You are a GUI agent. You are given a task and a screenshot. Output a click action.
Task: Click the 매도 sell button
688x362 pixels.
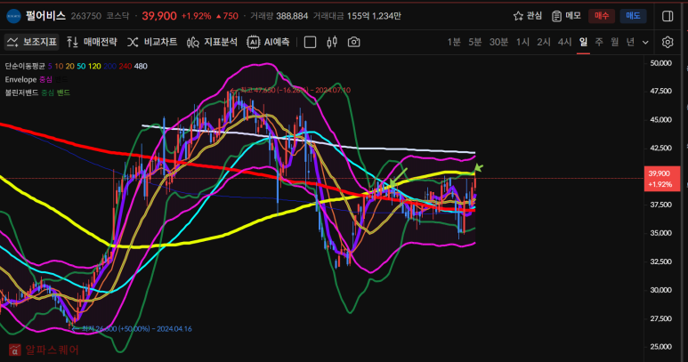point(633,16)
